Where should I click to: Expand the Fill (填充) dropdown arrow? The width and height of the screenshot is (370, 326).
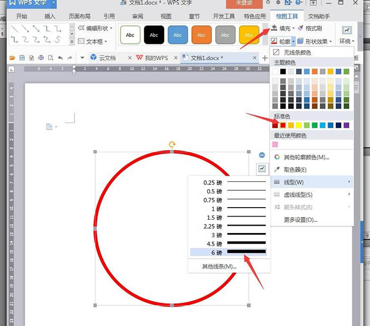click(x=293, y=29)
